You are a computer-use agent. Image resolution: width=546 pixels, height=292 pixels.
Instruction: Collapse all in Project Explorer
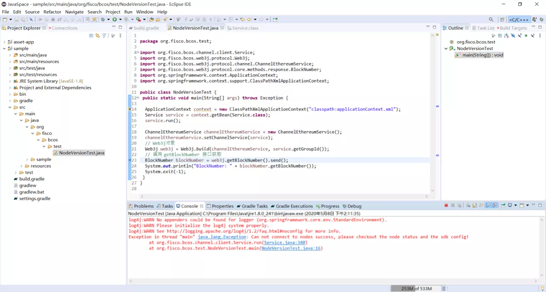tap(91, 36)
